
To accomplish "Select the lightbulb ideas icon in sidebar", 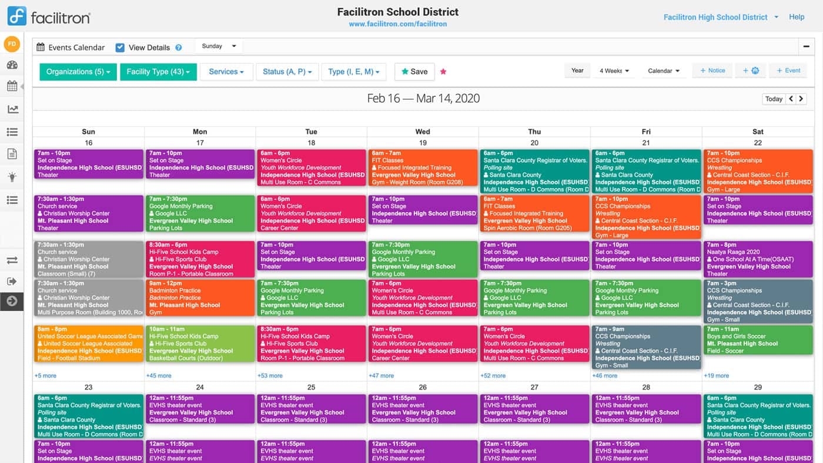I will pos(11,176).
